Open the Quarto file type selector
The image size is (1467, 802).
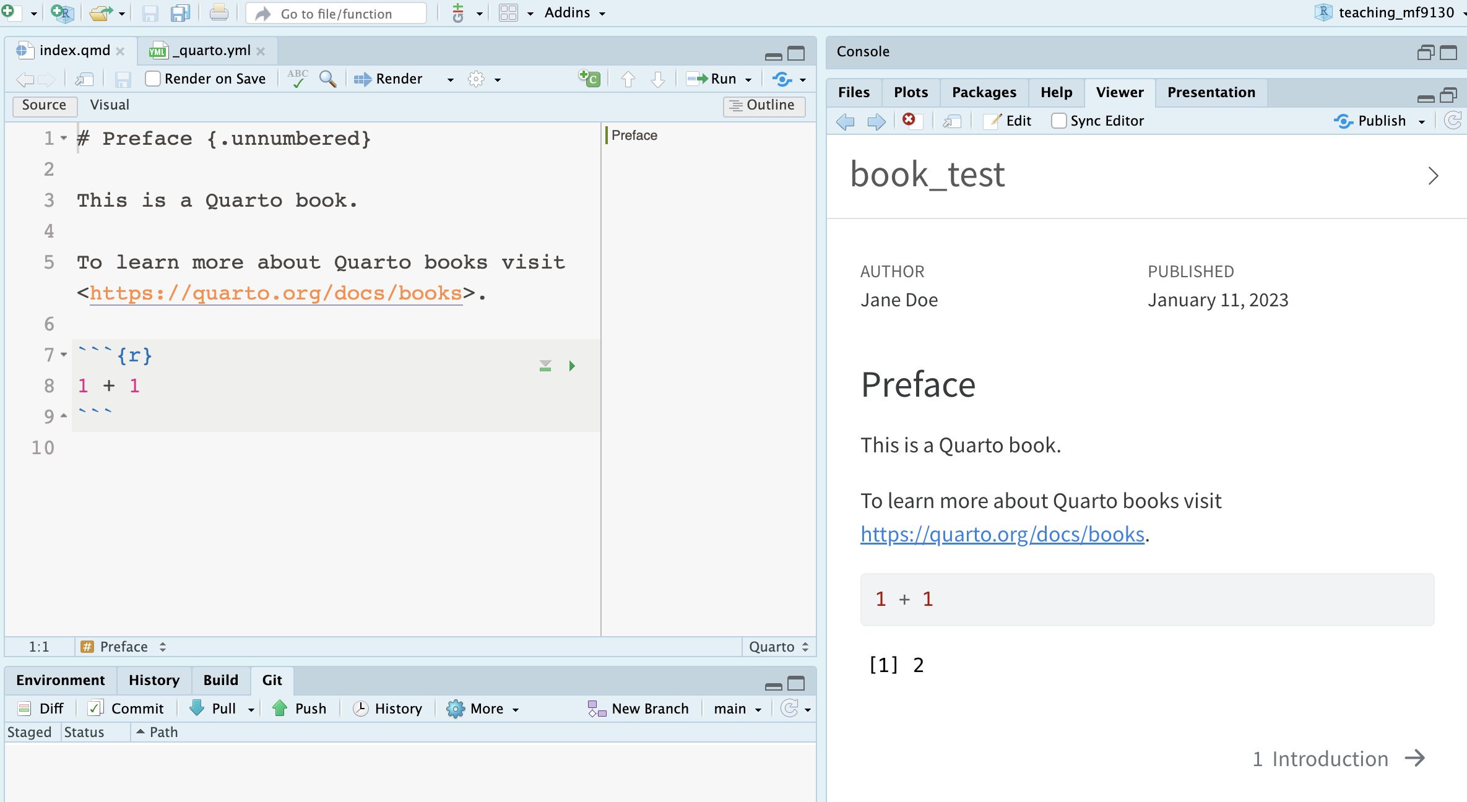778,647
